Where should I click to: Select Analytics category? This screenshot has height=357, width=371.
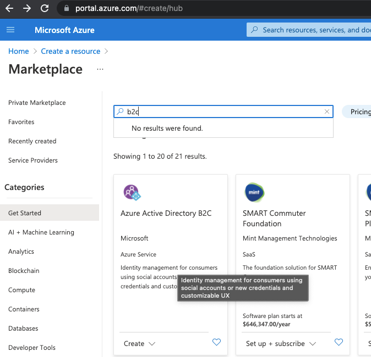point(21,252)
